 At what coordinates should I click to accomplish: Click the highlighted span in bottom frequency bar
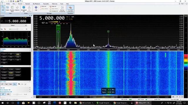104,97
